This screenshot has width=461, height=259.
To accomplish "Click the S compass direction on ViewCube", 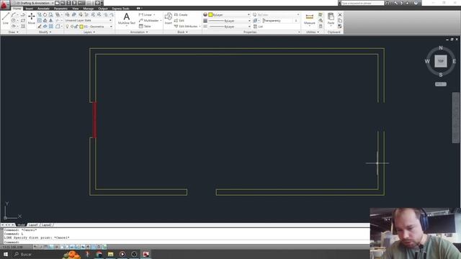I will coord(440,75).
